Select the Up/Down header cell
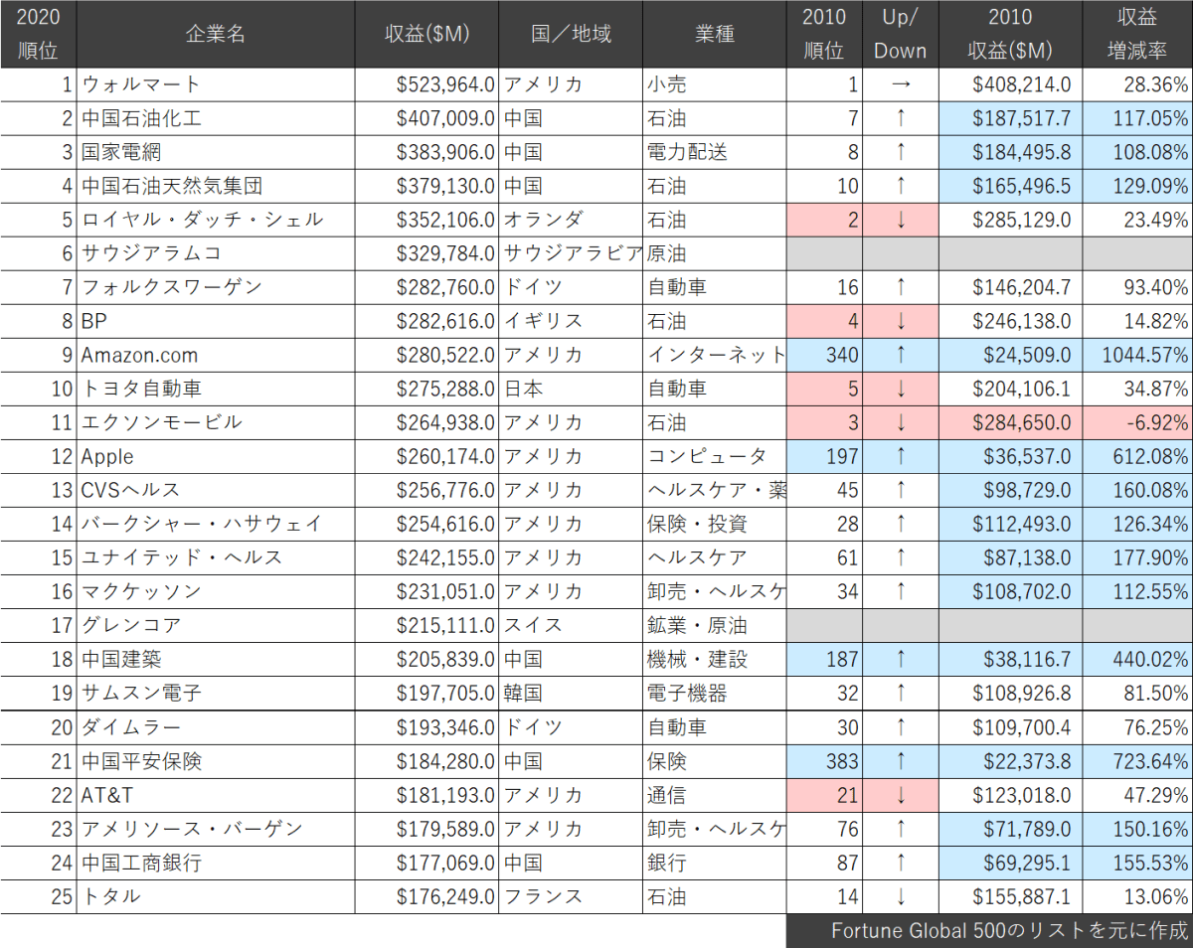Viewport: 1193px width, 948px height. point(901,34)
